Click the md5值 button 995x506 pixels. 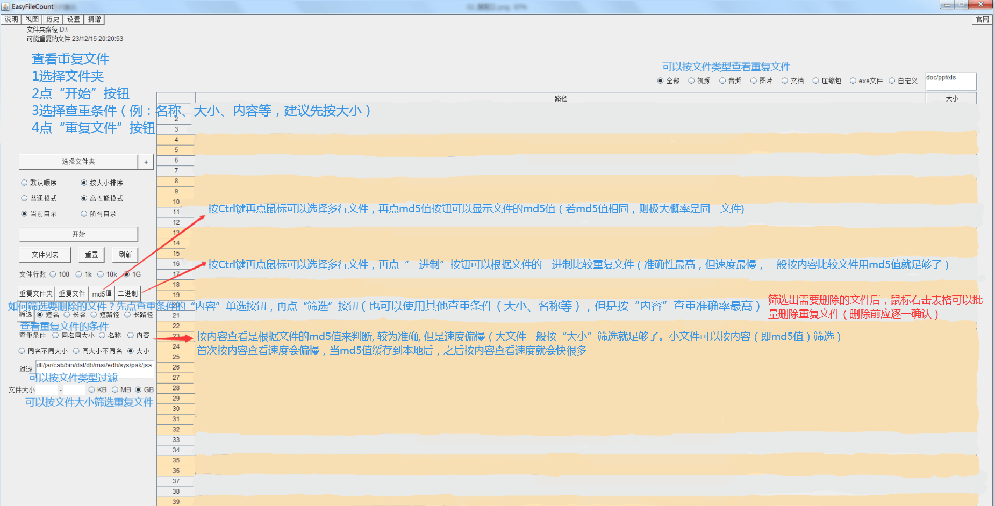(102, 293)
